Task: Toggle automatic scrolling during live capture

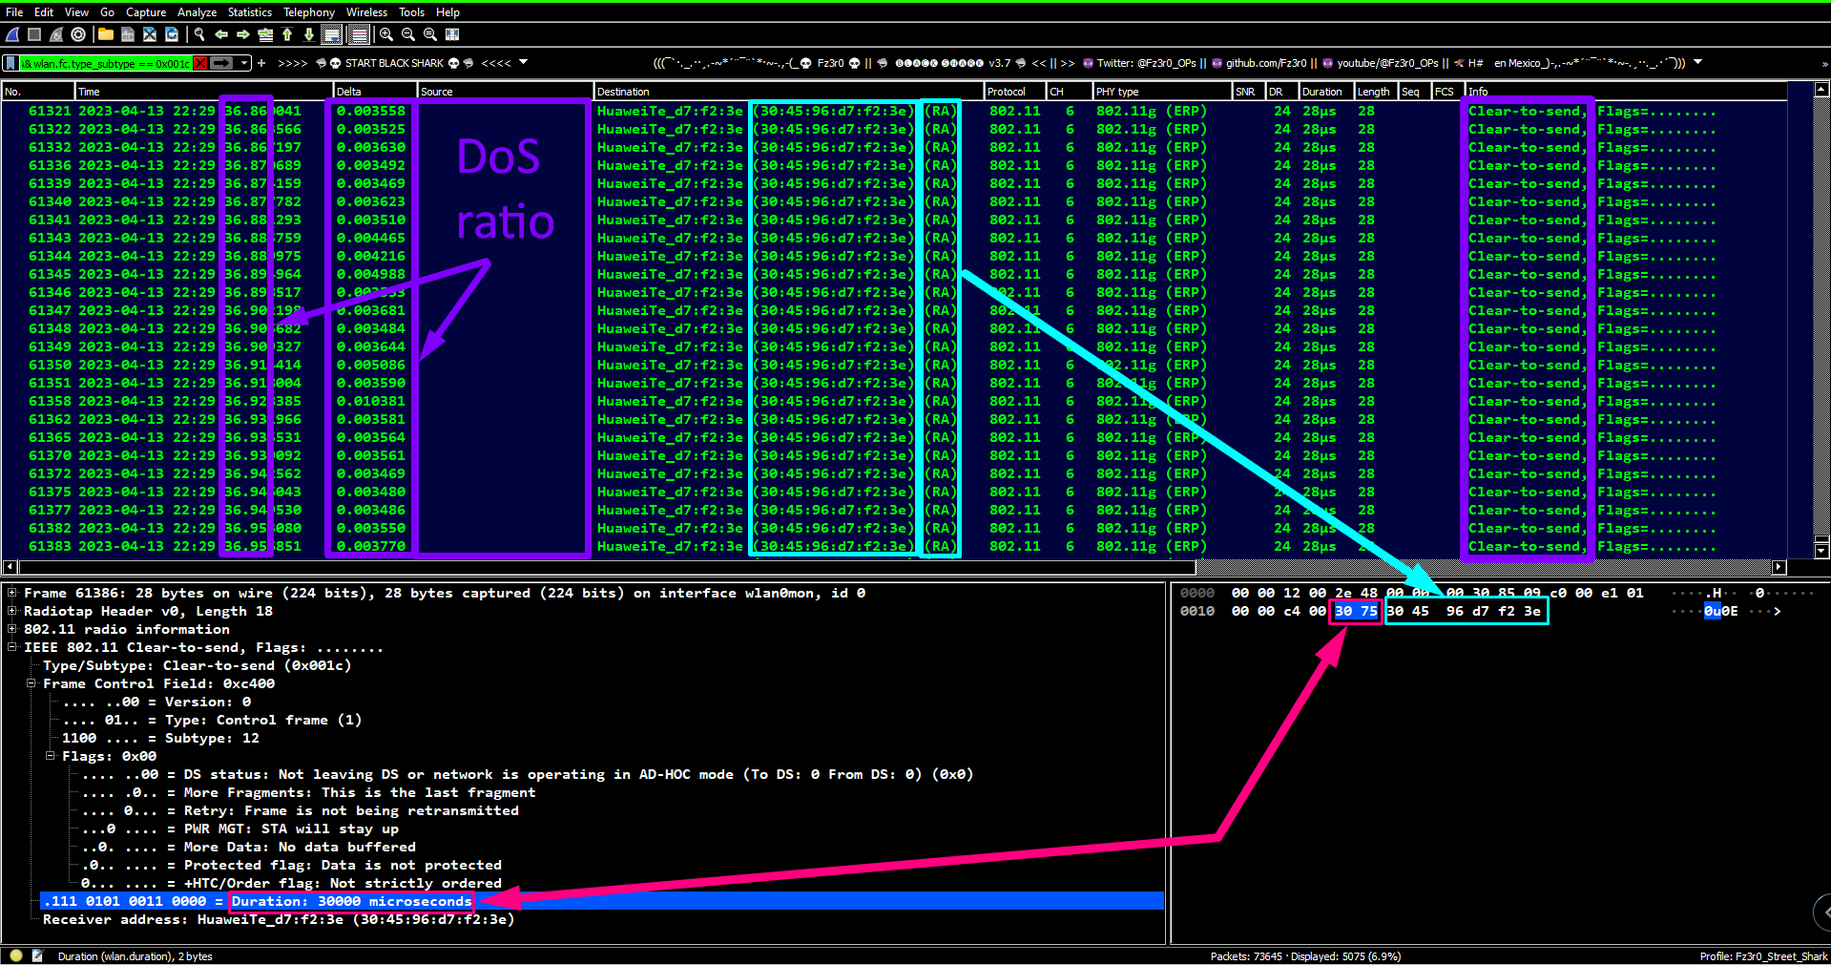Action: pos(331,34)
